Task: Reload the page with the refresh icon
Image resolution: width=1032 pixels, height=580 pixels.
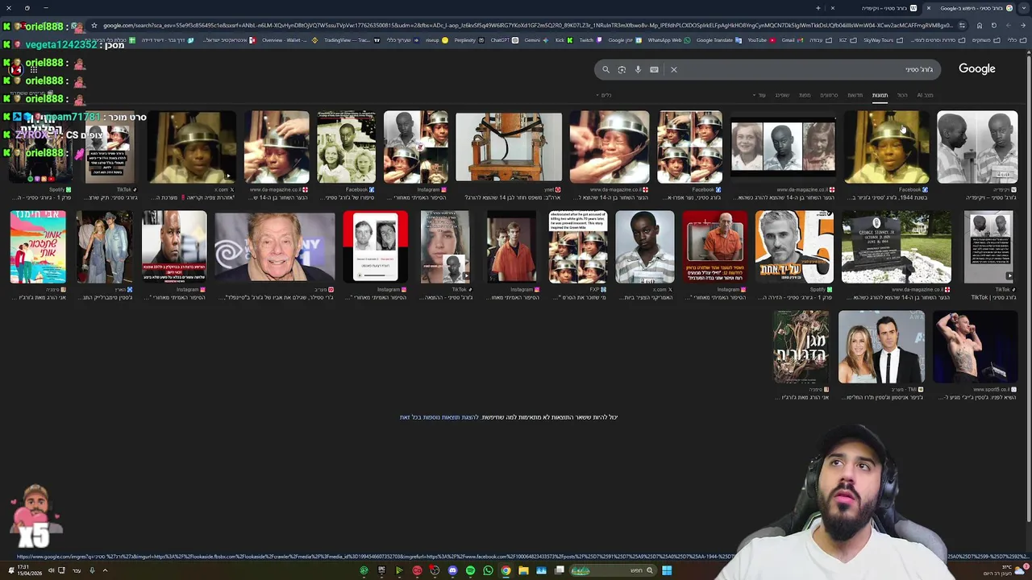Action: [994, 25]
